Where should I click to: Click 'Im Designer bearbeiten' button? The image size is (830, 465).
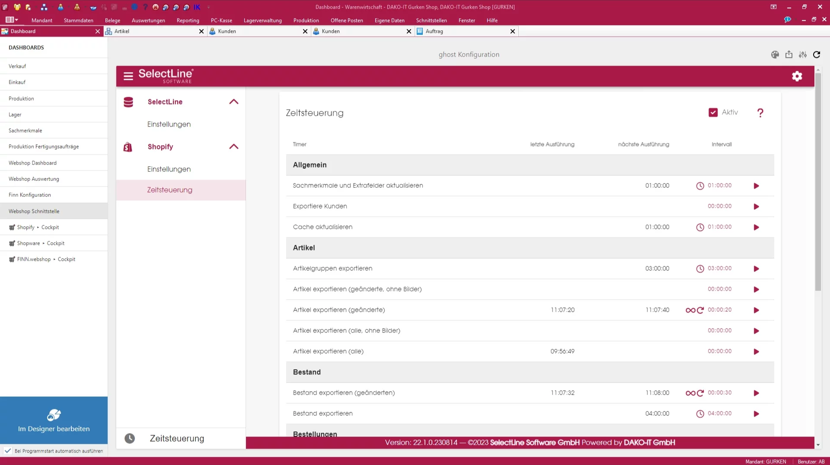[54, 420]
